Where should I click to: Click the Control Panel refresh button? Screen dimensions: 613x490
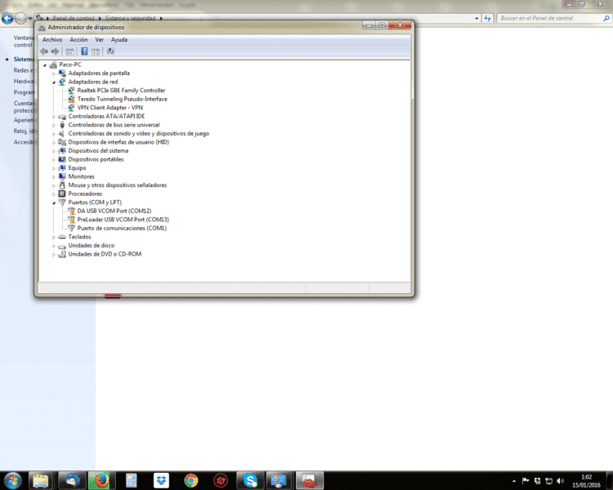(x=487, y=18)
